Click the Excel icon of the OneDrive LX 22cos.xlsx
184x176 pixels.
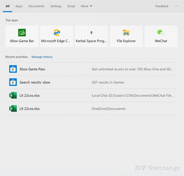(13, 108)
